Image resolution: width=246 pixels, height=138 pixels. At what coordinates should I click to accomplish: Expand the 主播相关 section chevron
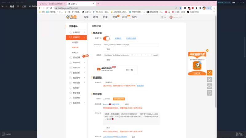point(84,32)
